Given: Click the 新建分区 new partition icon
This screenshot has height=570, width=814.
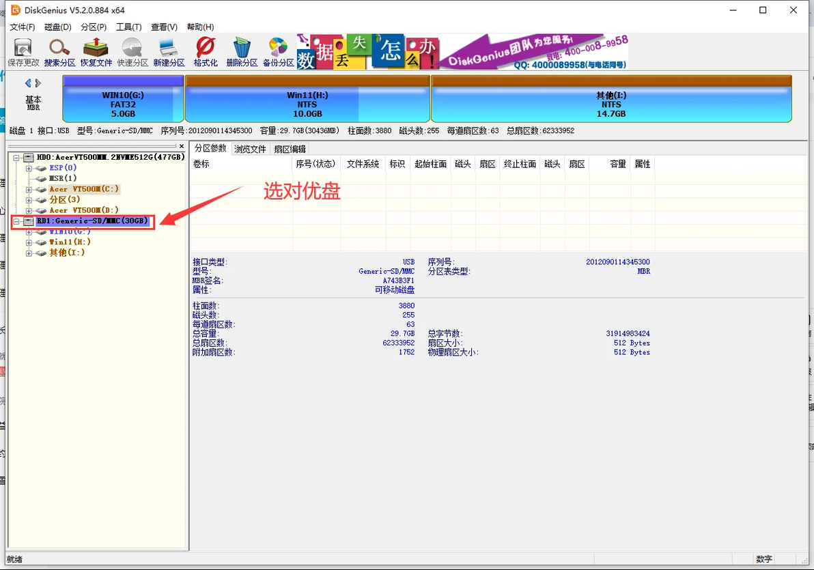Looking at the screenshot, I should coord(167,51).
